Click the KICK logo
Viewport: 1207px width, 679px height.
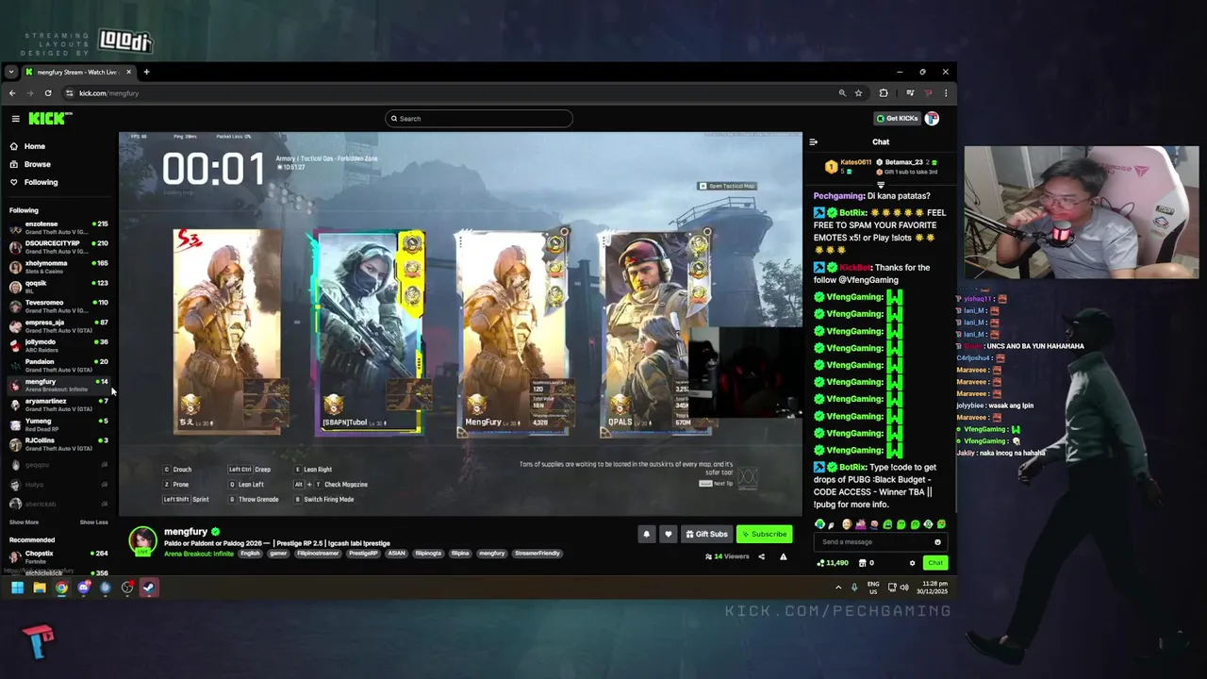[49, 119]
